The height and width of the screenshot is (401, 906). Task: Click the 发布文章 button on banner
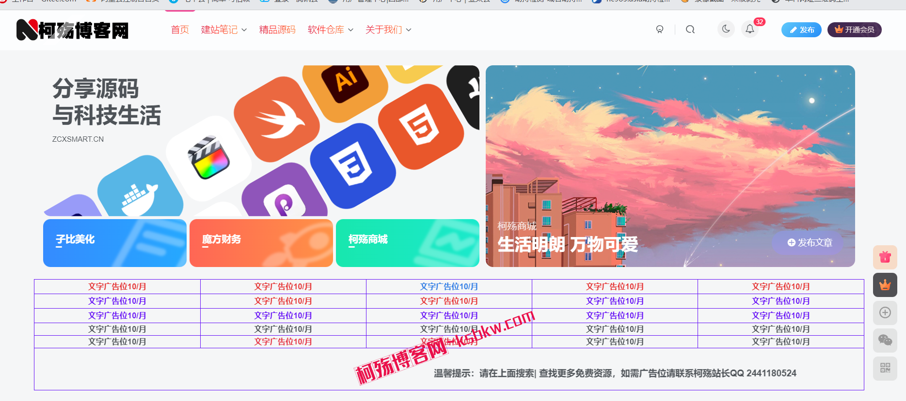810,242
